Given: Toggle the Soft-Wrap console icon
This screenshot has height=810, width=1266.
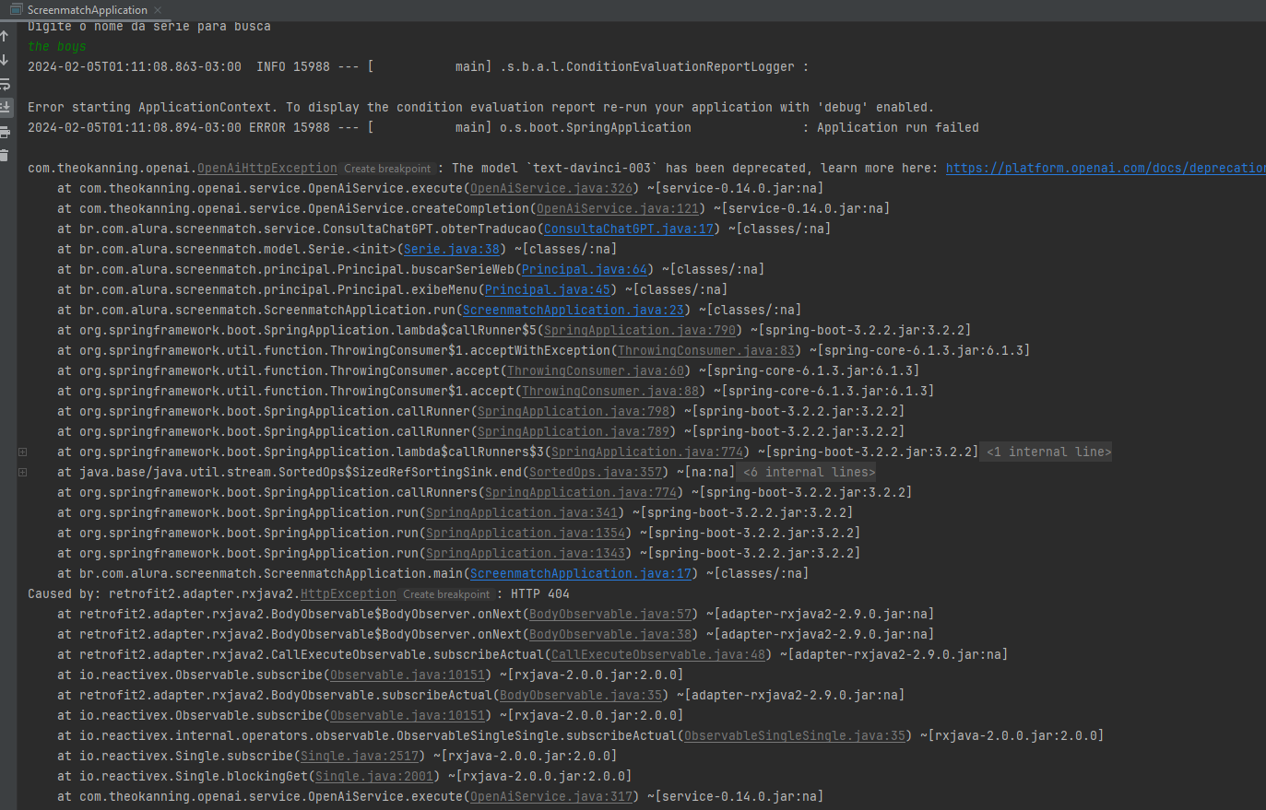Looking at the screenshot, I should [x=5, y=84].
